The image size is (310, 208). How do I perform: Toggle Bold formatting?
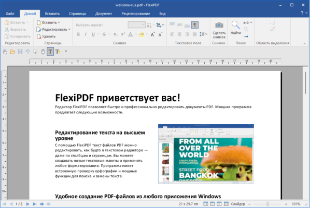point(78,34)
